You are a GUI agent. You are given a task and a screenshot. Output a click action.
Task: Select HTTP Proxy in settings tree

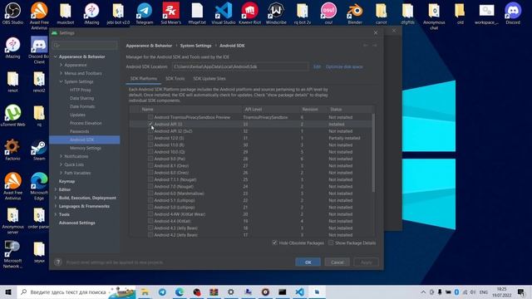[81, 90]
